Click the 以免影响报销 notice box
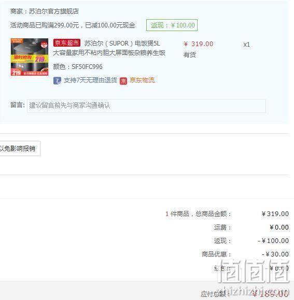Viewport: 294px width, 300px height. [x=20, y=149]
